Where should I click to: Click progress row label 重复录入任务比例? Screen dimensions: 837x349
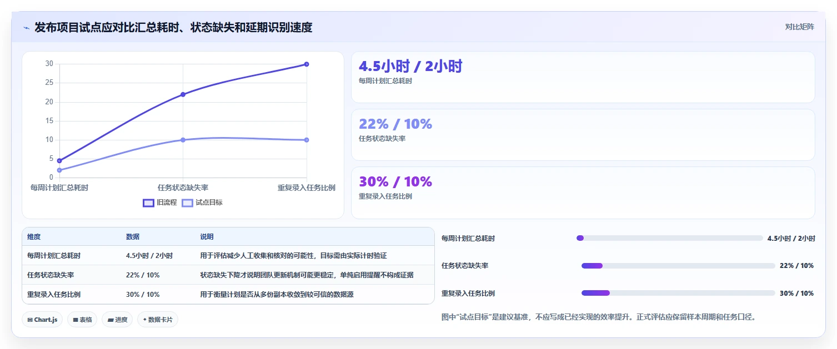pyautogui.click(x=468, y=294)
